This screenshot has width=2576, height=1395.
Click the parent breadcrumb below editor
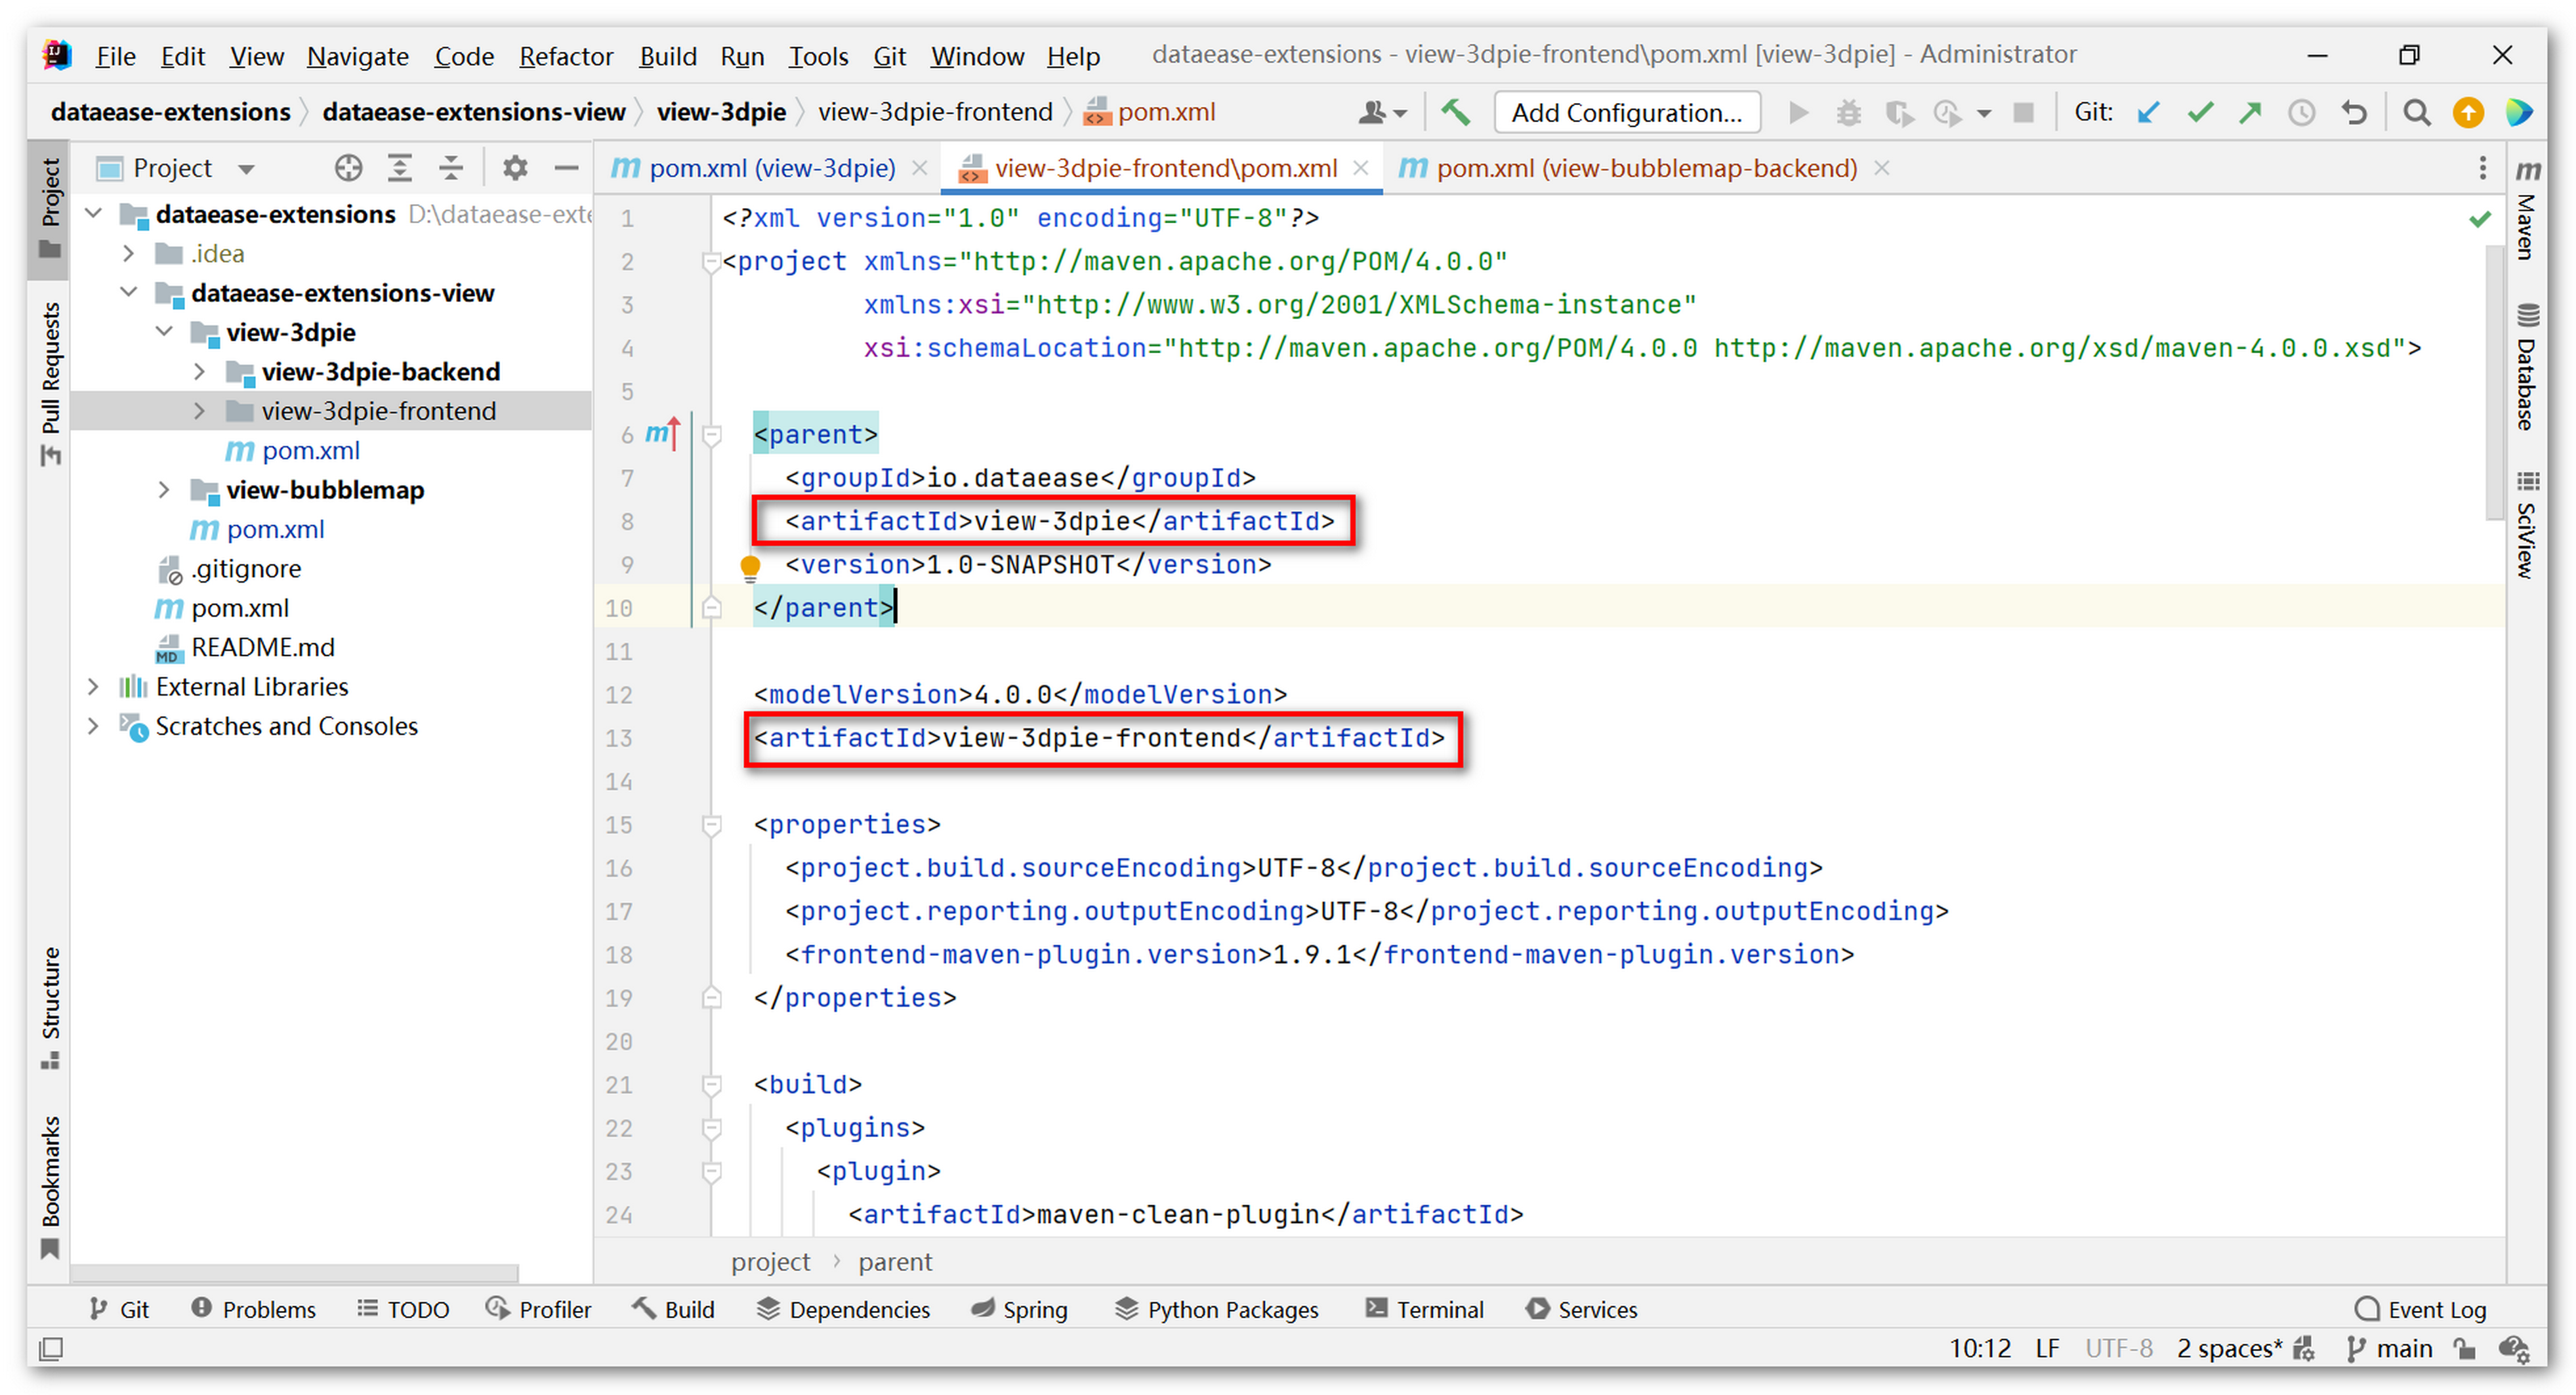coord(895,1261)
